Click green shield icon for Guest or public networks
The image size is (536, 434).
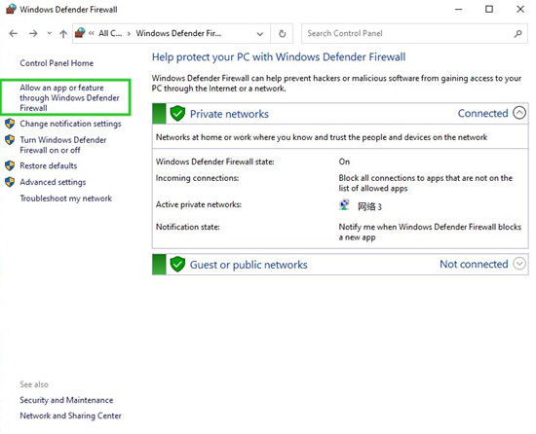click(x=177, y=265)
